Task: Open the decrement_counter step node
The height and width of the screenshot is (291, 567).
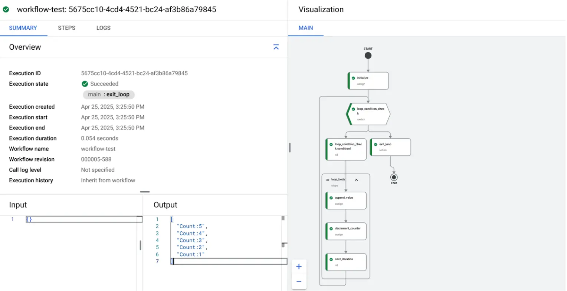Action: coord(345,231)
